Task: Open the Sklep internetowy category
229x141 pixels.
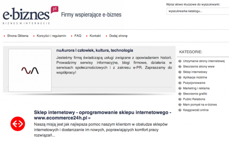Action: click(195, 72)
